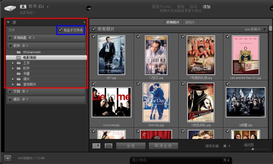Select the X战警 poster thumbnail
This screenshot has width=273, height=164.
(x=245, y=102)
